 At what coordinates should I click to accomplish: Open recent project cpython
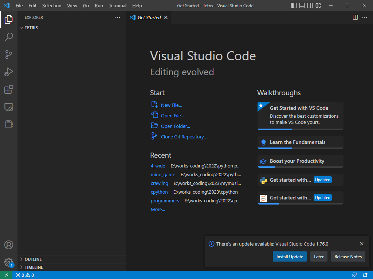tap(159, 192)
